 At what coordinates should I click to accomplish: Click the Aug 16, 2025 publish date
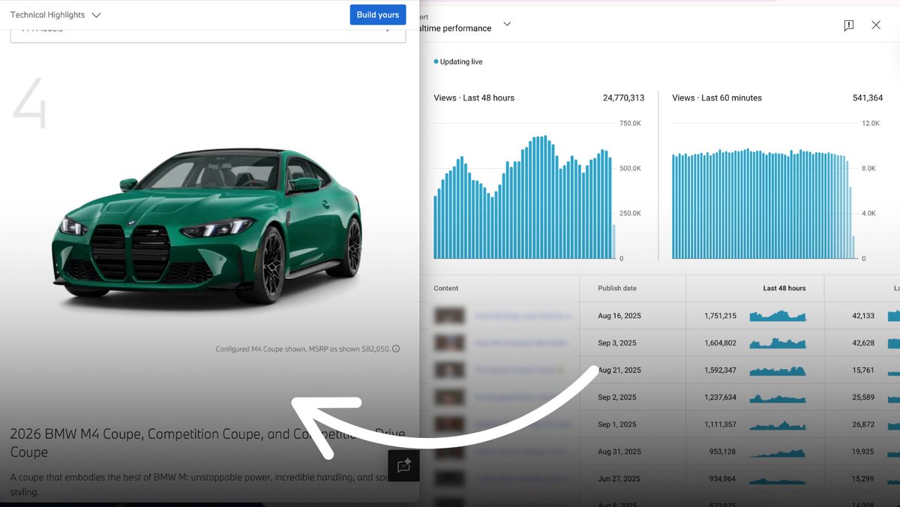coord(619,316)
